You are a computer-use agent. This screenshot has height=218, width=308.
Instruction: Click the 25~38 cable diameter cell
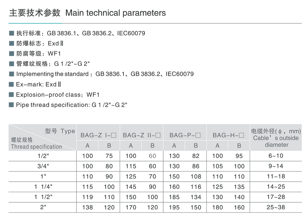[x=276, y=207]
